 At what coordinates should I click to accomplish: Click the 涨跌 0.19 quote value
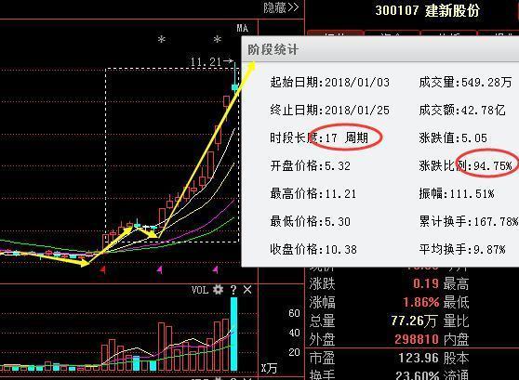(x=426, y=283)
